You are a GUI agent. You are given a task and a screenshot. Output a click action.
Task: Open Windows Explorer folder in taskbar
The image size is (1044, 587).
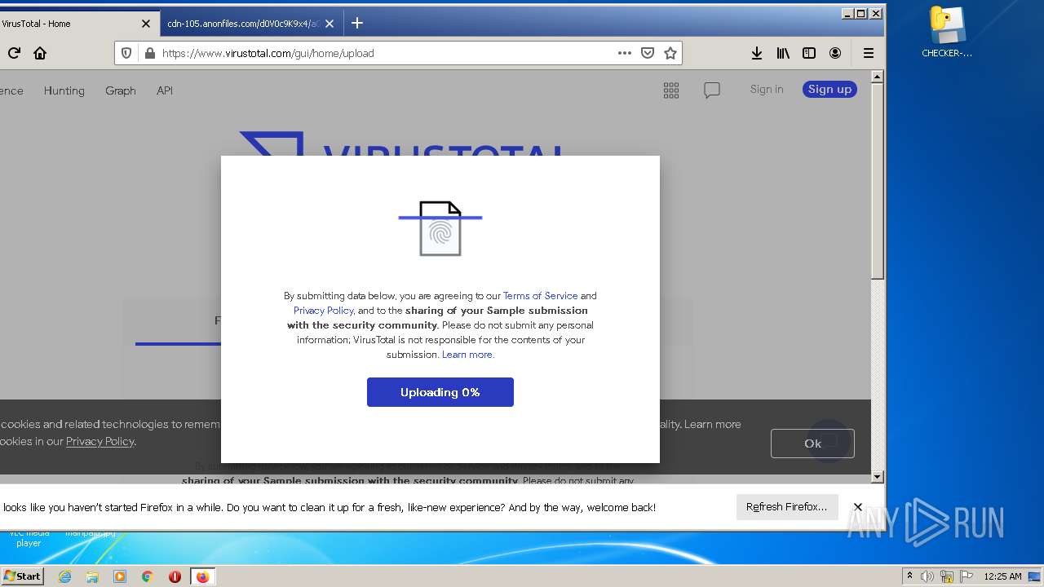92,576
